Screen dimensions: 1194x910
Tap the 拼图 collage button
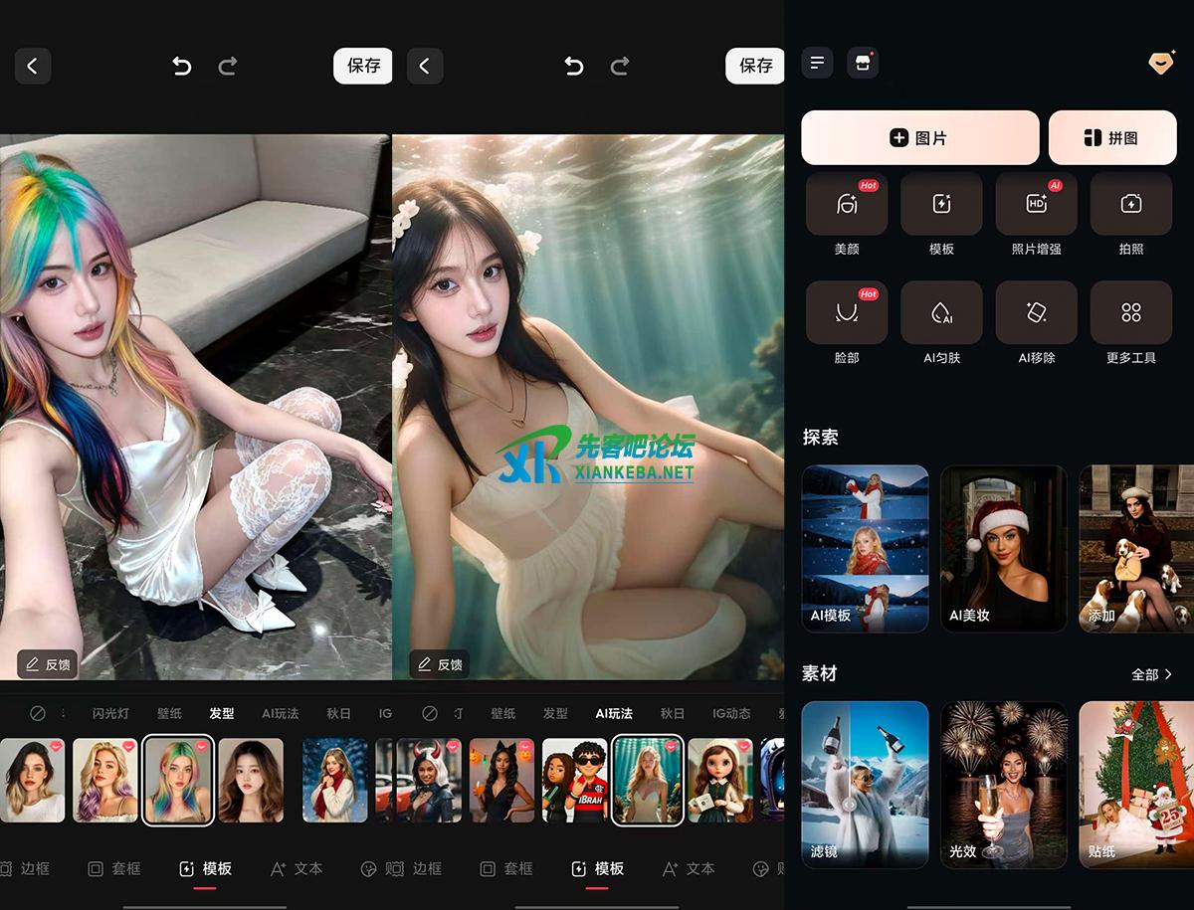click(1112, 137)
